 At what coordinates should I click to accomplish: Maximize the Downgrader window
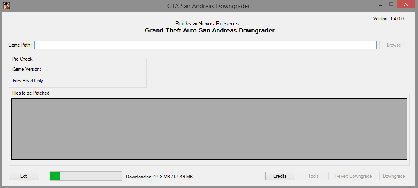pyautogui.click(x=391, y=4)
